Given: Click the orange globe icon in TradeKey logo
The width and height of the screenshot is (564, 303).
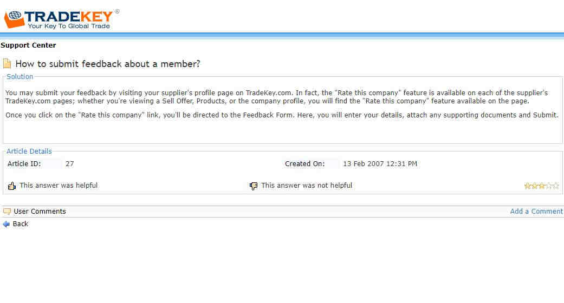Looking at the screenshot, I should (x=14, y=19).
